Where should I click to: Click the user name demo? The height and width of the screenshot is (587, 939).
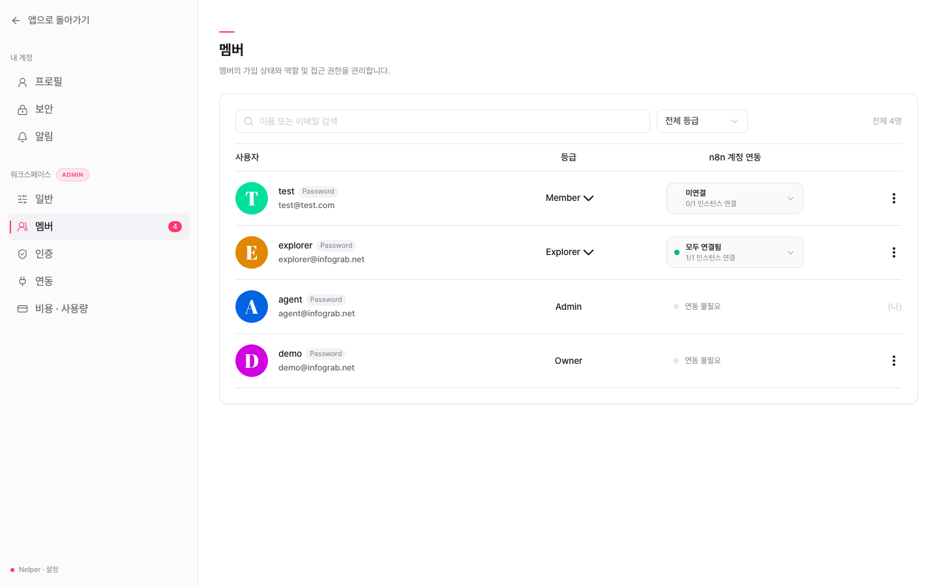290,354
